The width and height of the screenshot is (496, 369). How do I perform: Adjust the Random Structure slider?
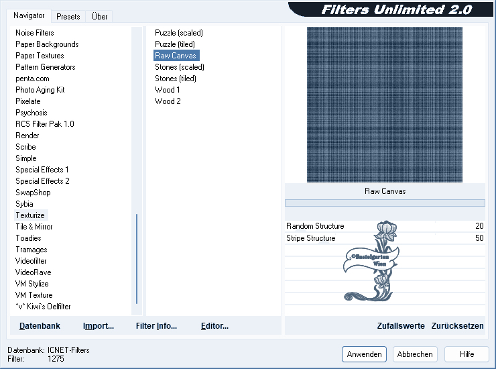[385, 226]
